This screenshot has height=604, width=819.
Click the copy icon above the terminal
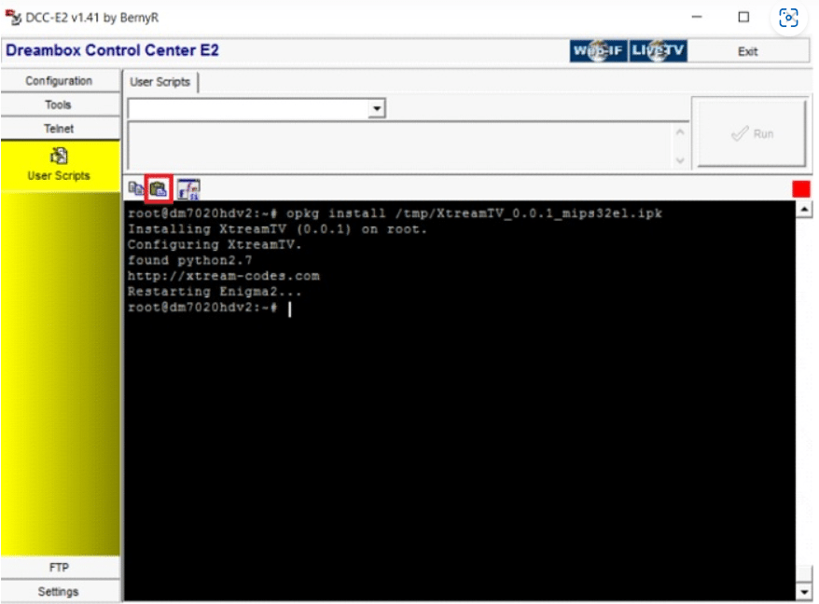click(136, 189)
